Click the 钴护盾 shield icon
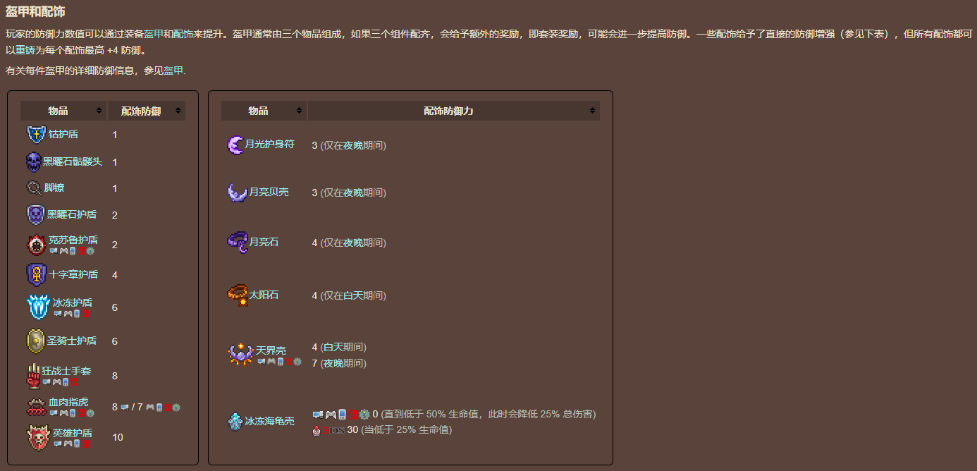Image resolution: width=977 pixels, height=471 pixels. (36, 135)
